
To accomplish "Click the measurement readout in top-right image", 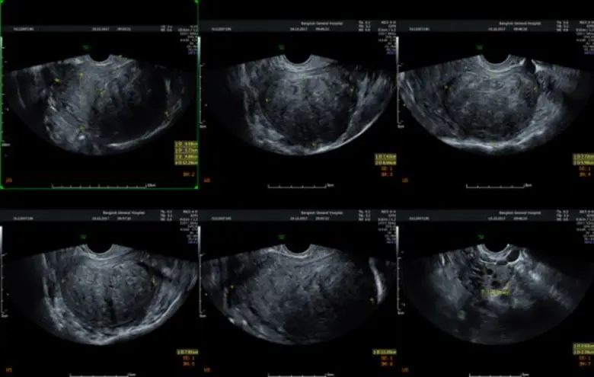I will (x=583, y=160).
